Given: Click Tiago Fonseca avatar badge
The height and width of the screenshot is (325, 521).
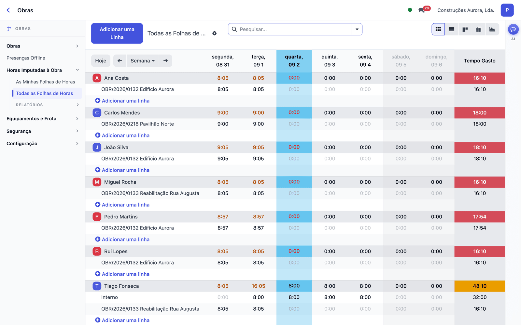Looking at the screenshot, I should tap(97, 286).
